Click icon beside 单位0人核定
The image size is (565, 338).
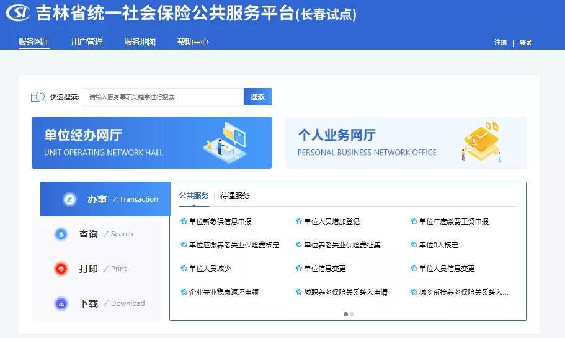tap(414, 245)
